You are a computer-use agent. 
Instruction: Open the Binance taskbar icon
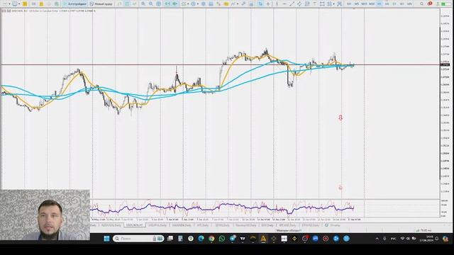294,239
